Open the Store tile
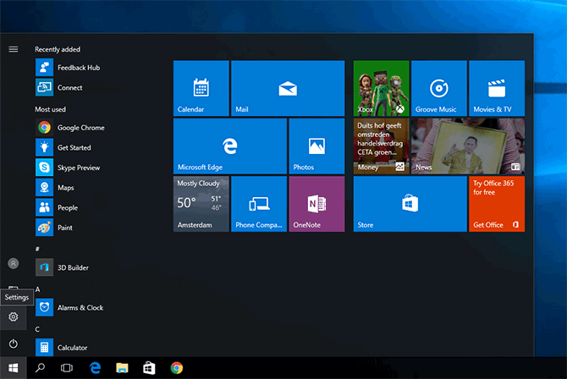 pyautogui.click(x=410, y=204)
